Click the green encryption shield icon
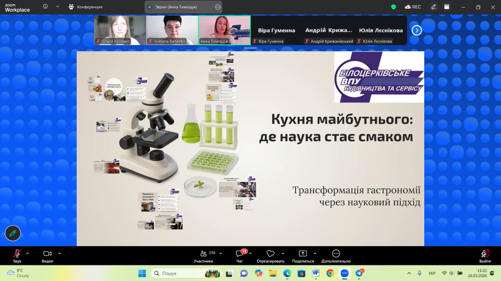Viewport: 501px width, 281px height. click(x=393, y=7)
